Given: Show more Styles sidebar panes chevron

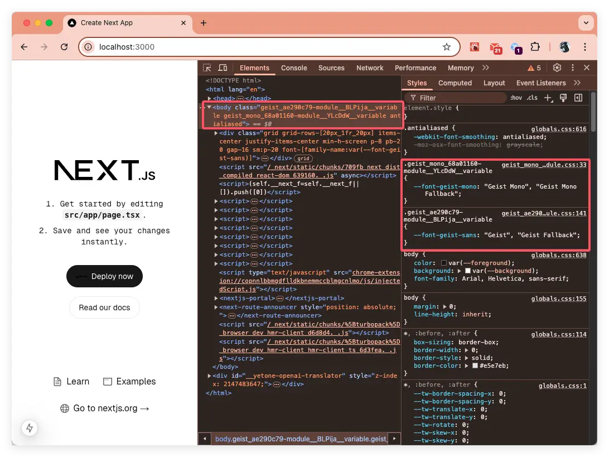Looking at the screenshot, I should 577,83.
